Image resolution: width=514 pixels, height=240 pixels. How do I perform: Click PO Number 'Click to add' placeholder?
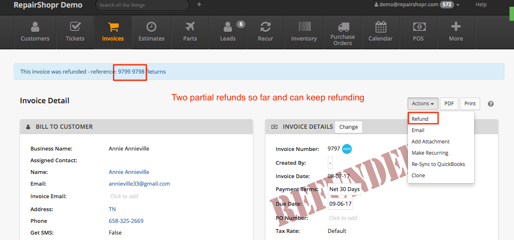(x=343, y=218)
